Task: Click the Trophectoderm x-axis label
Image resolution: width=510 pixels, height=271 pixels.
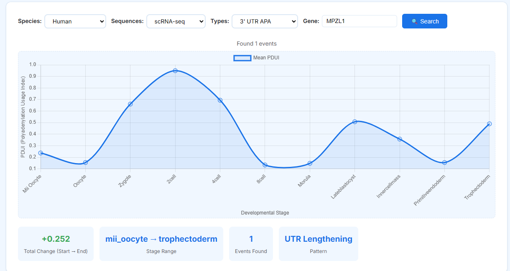Action: (477, 187)
